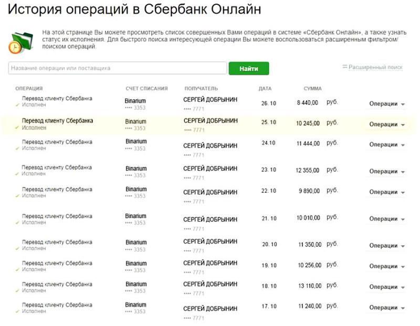The image size is (420, 326).
Task: Click СЕРГЕЙ ДОБРЫНИН in the 19.10 row
Action: pos(211,263)
